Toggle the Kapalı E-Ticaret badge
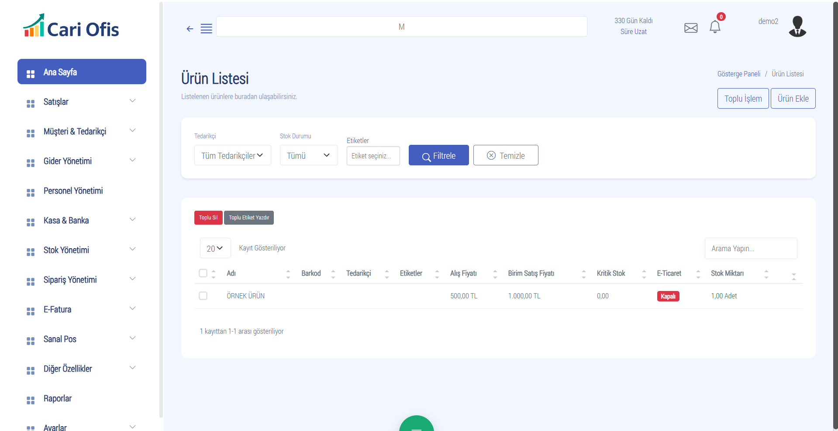The height and width of the screenshot is (431, 838). (x=668, y=296)
